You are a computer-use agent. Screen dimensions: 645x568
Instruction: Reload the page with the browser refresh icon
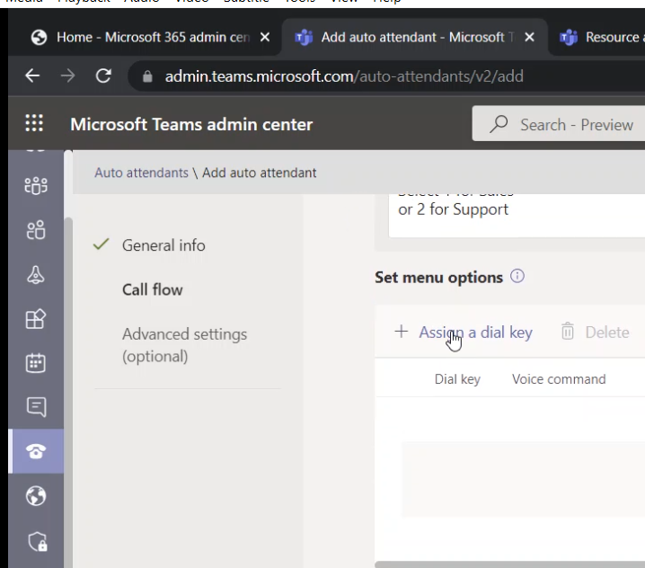[x=103, y=76]
